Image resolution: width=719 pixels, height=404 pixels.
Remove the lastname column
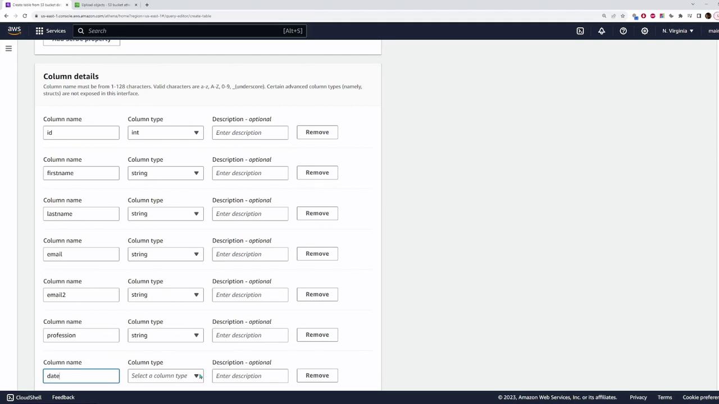click(317, 213)
